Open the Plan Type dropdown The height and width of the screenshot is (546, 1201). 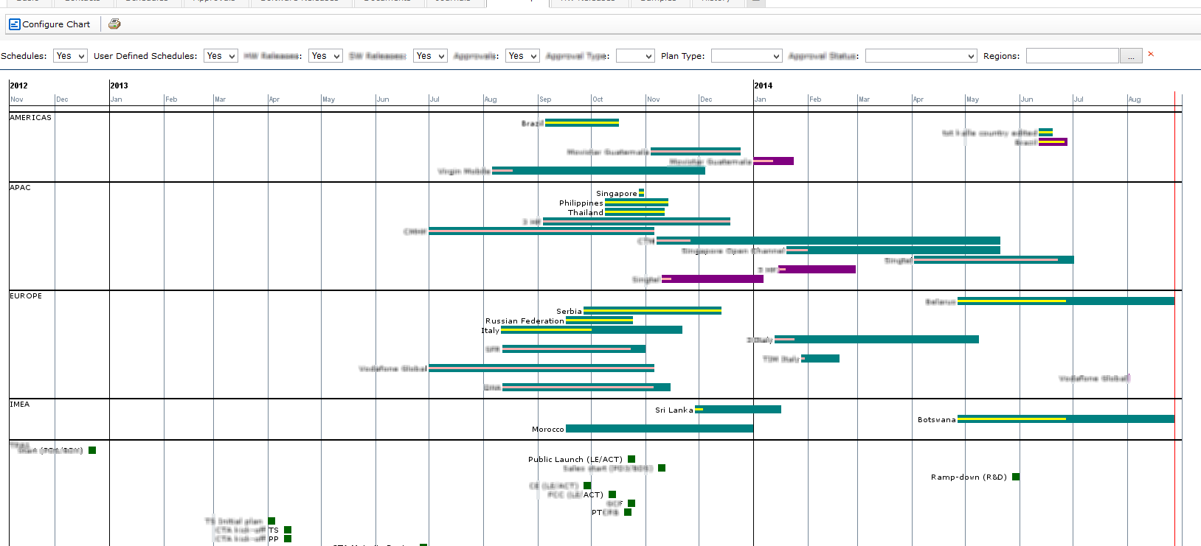click(746, 56)
